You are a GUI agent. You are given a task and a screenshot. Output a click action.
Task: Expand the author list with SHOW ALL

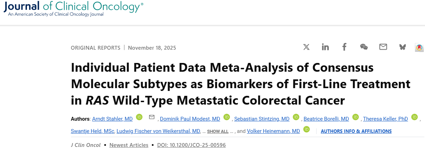click(218, 132)
